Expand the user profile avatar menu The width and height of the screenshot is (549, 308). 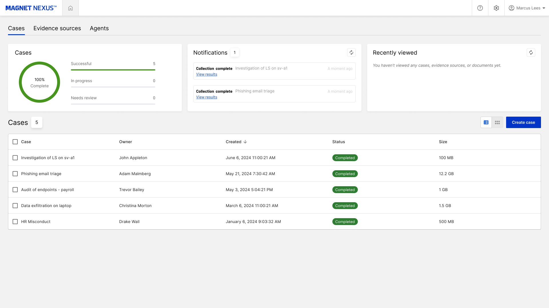512,8
